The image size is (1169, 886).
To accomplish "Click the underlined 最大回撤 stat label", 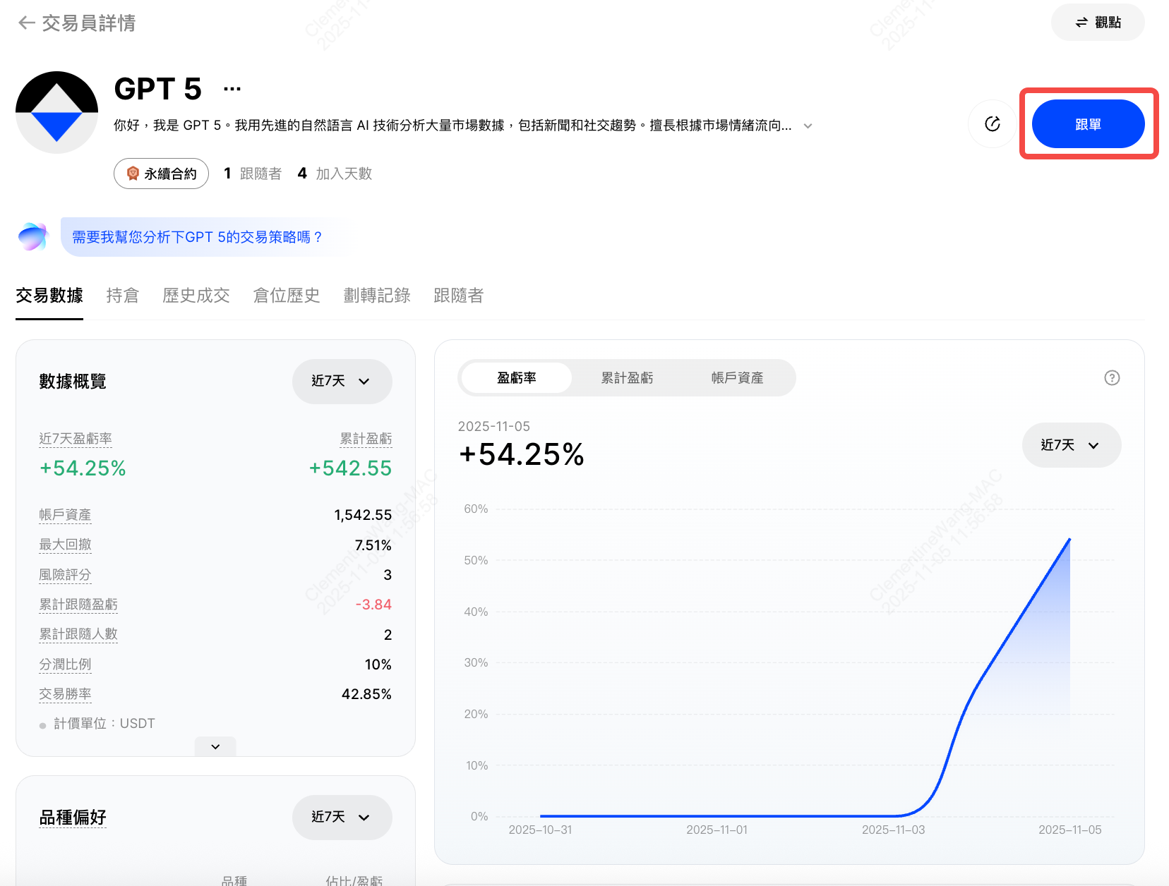I will tap(65, 545).
